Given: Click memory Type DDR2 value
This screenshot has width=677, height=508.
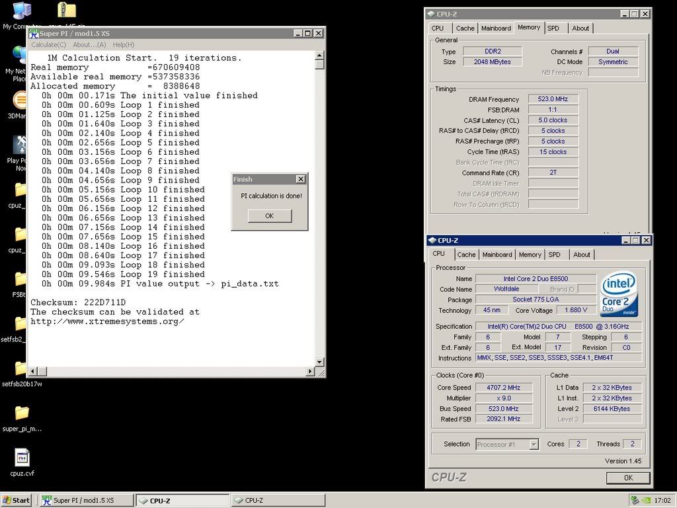Looking at the screenshot, I should click(x=493, y=51).
